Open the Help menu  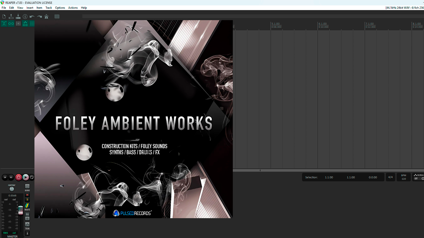coord(84,8)
